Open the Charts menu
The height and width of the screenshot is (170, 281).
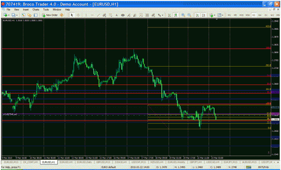coord(36,9)
